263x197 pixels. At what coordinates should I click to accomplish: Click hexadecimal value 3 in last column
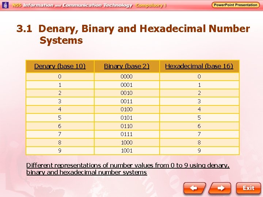(x=199, y=101)
